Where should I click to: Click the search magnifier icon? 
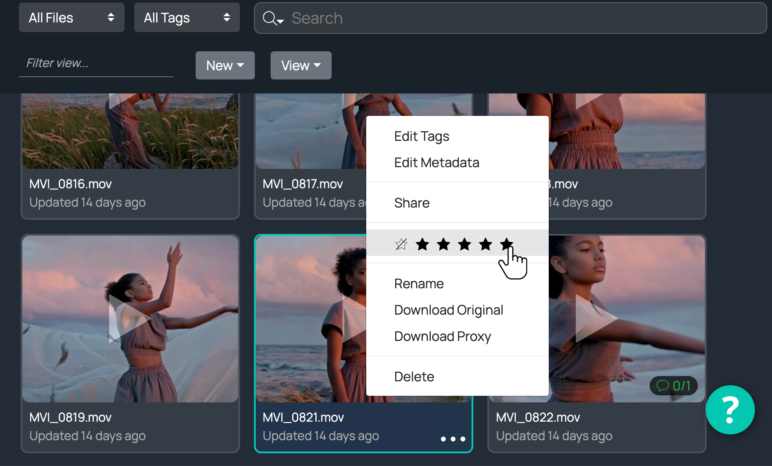pos(270,18)
